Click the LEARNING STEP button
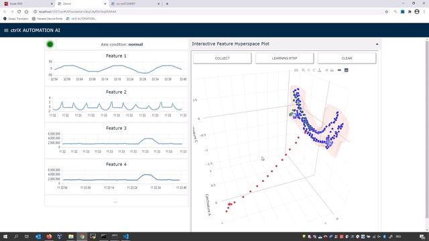This screenshot has width=429, height=241. click(284, 58)
